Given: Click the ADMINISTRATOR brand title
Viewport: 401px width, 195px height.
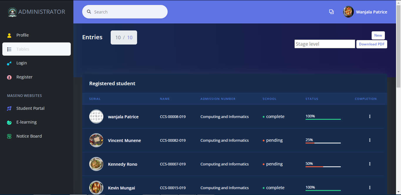Looking at the screenshot, I should coord(42,12).
